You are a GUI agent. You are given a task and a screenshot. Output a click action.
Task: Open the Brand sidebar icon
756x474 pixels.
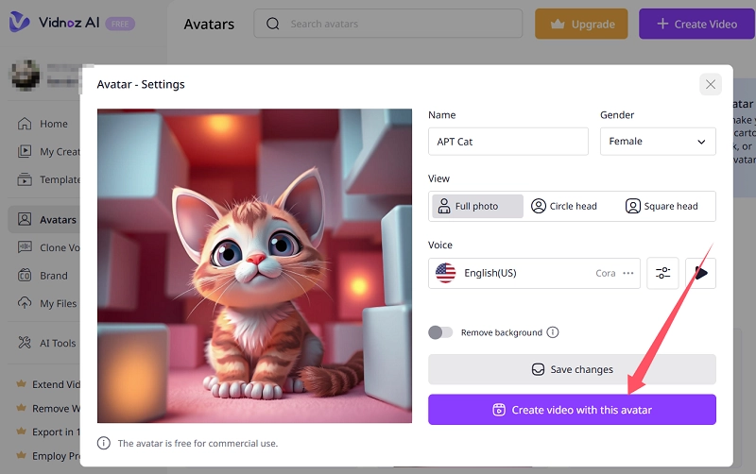coord(24,276)
